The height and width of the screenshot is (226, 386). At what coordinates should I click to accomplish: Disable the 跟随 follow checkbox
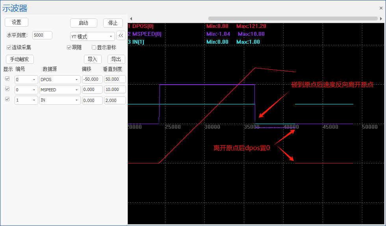coord(69,48)
